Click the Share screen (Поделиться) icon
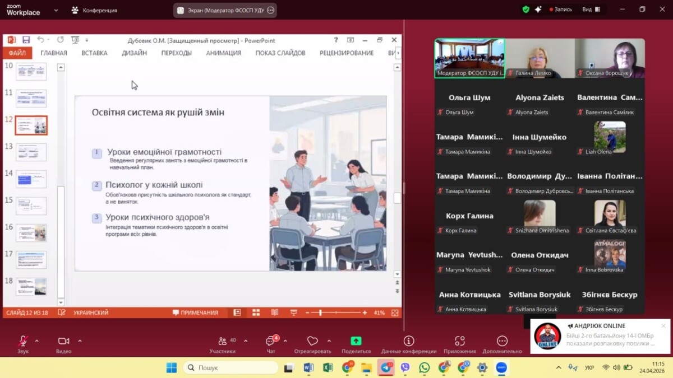This screenshot has width=673, height=378. (x=356, y=341)
